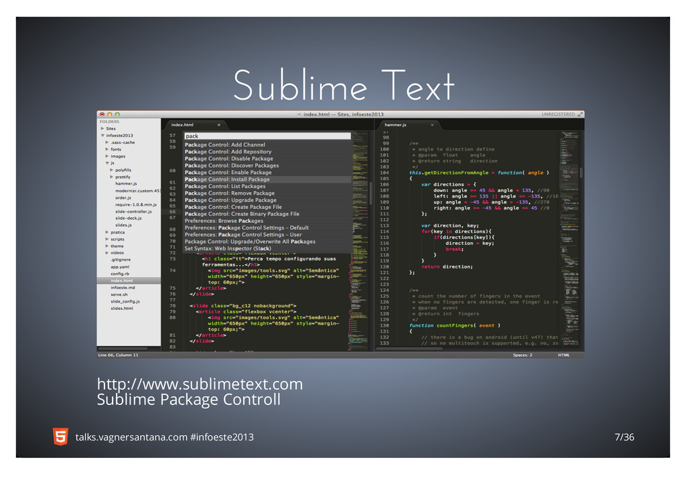
Task: Open order.js in the sidebar
Action: pos(123,197)
